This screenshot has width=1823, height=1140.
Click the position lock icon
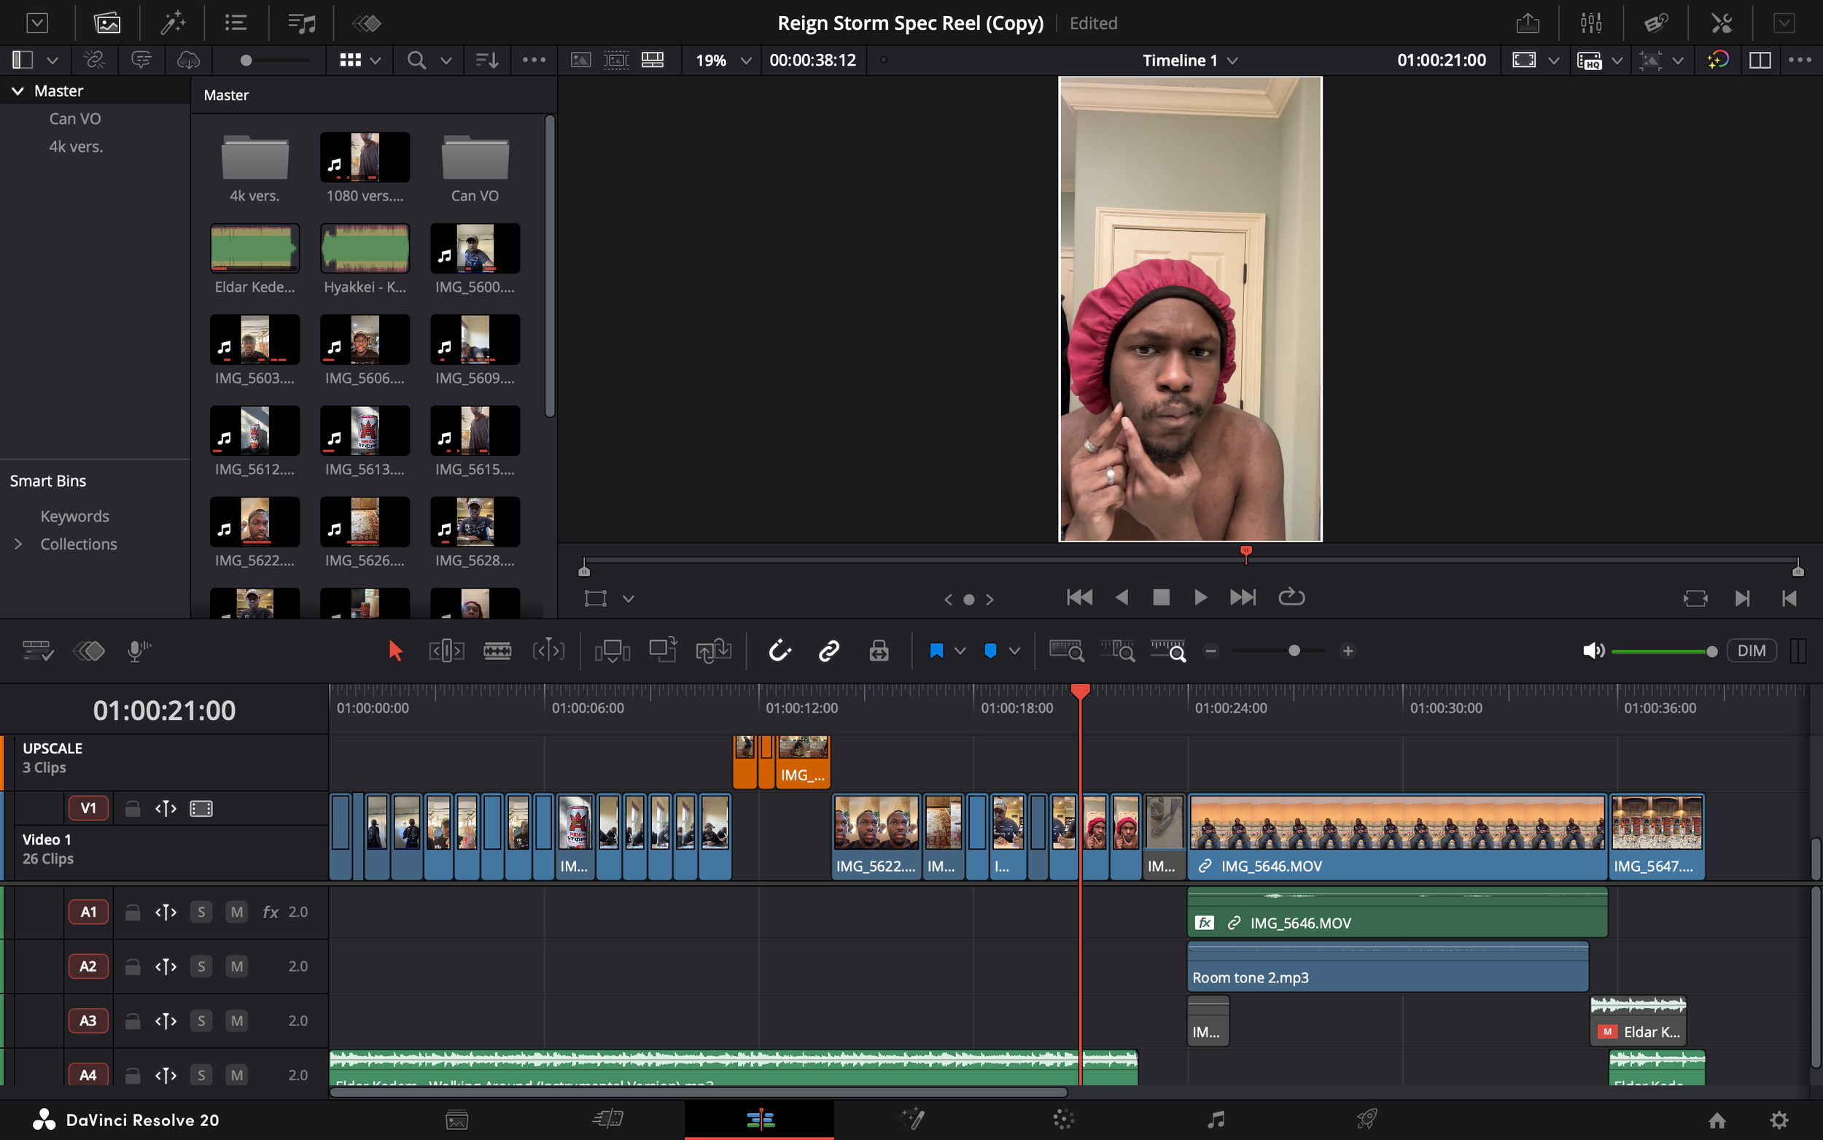879,651
